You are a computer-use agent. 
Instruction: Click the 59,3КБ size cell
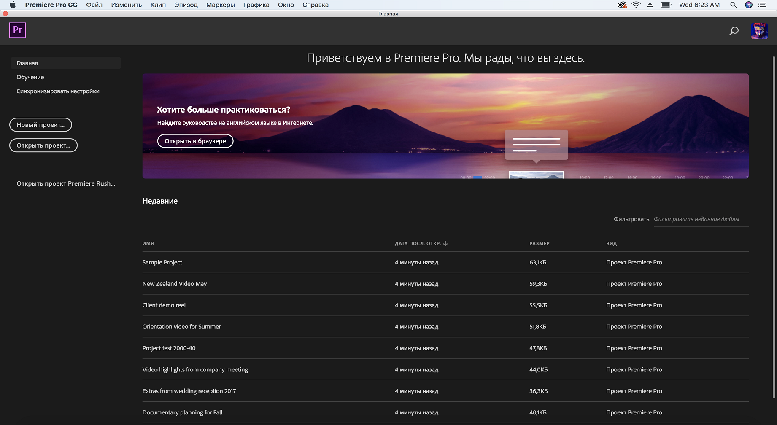point(538,284)
